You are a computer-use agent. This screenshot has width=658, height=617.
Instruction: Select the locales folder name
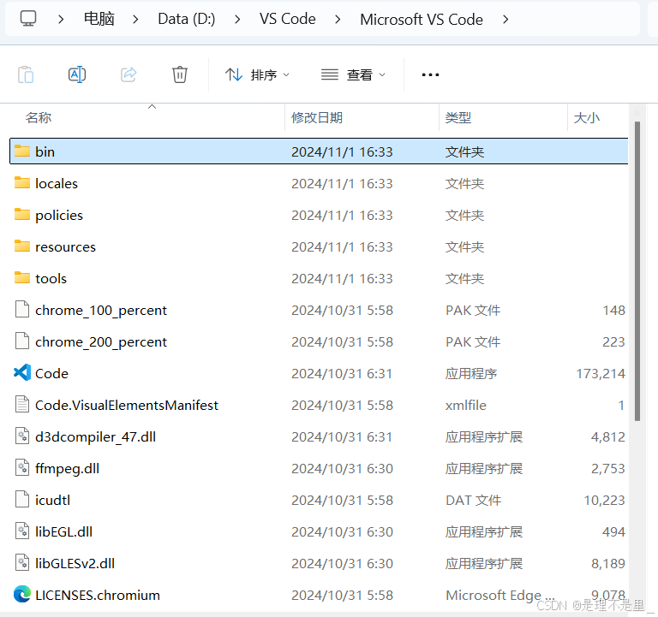click(x=57, y=184)
